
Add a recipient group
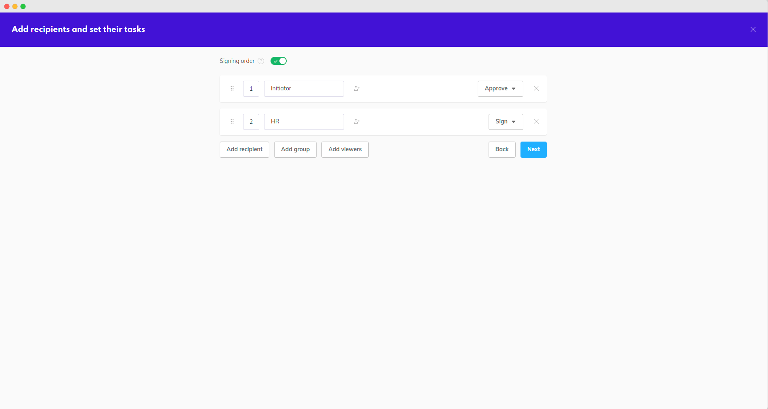[x=295, y=149]
